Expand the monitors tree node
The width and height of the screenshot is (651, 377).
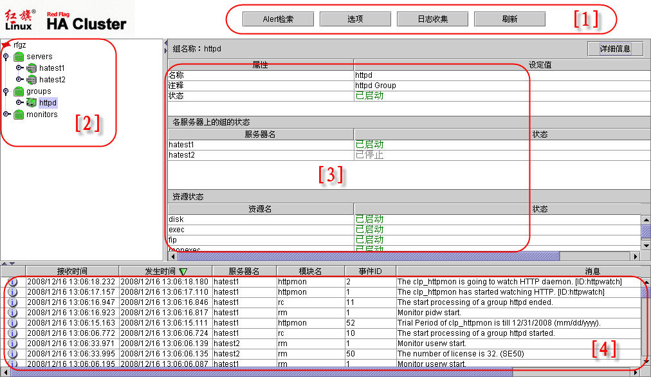pyautogui.click(x=6, y=115)
